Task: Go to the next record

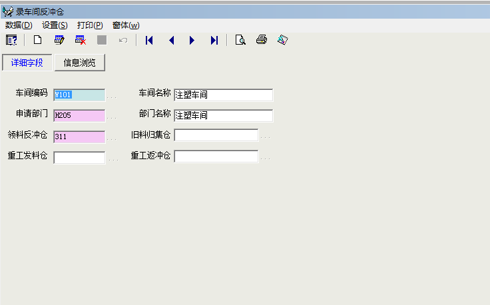Action: coord(192,40)
